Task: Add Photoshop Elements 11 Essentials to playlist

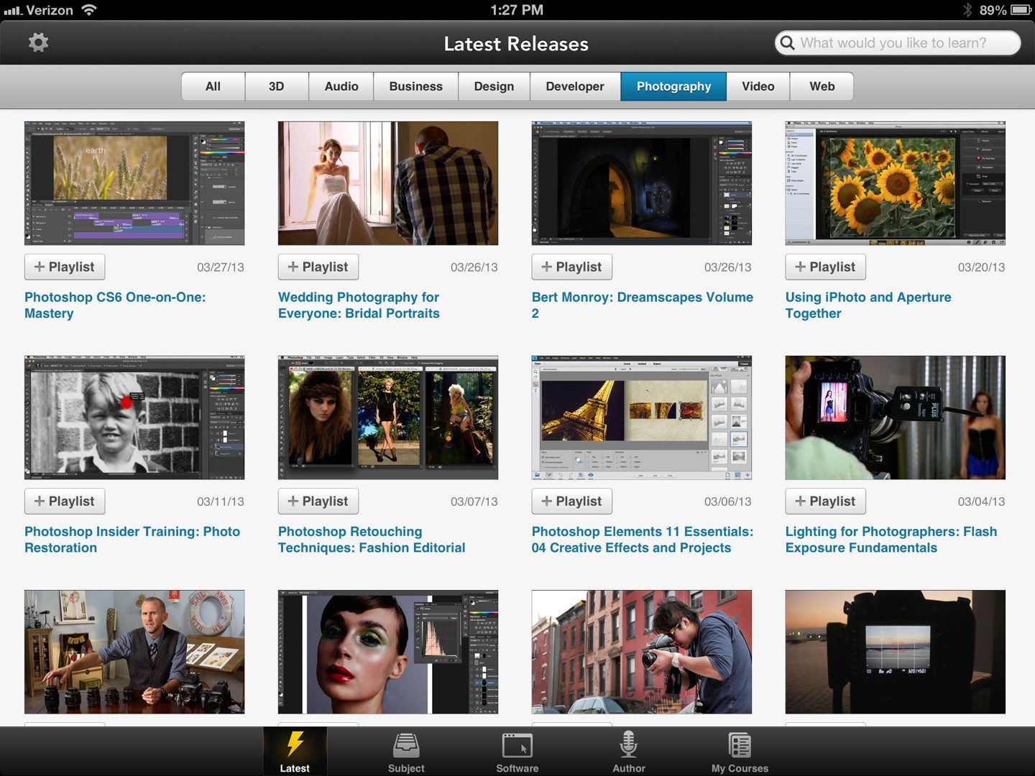Action: [x=572, y=501]
